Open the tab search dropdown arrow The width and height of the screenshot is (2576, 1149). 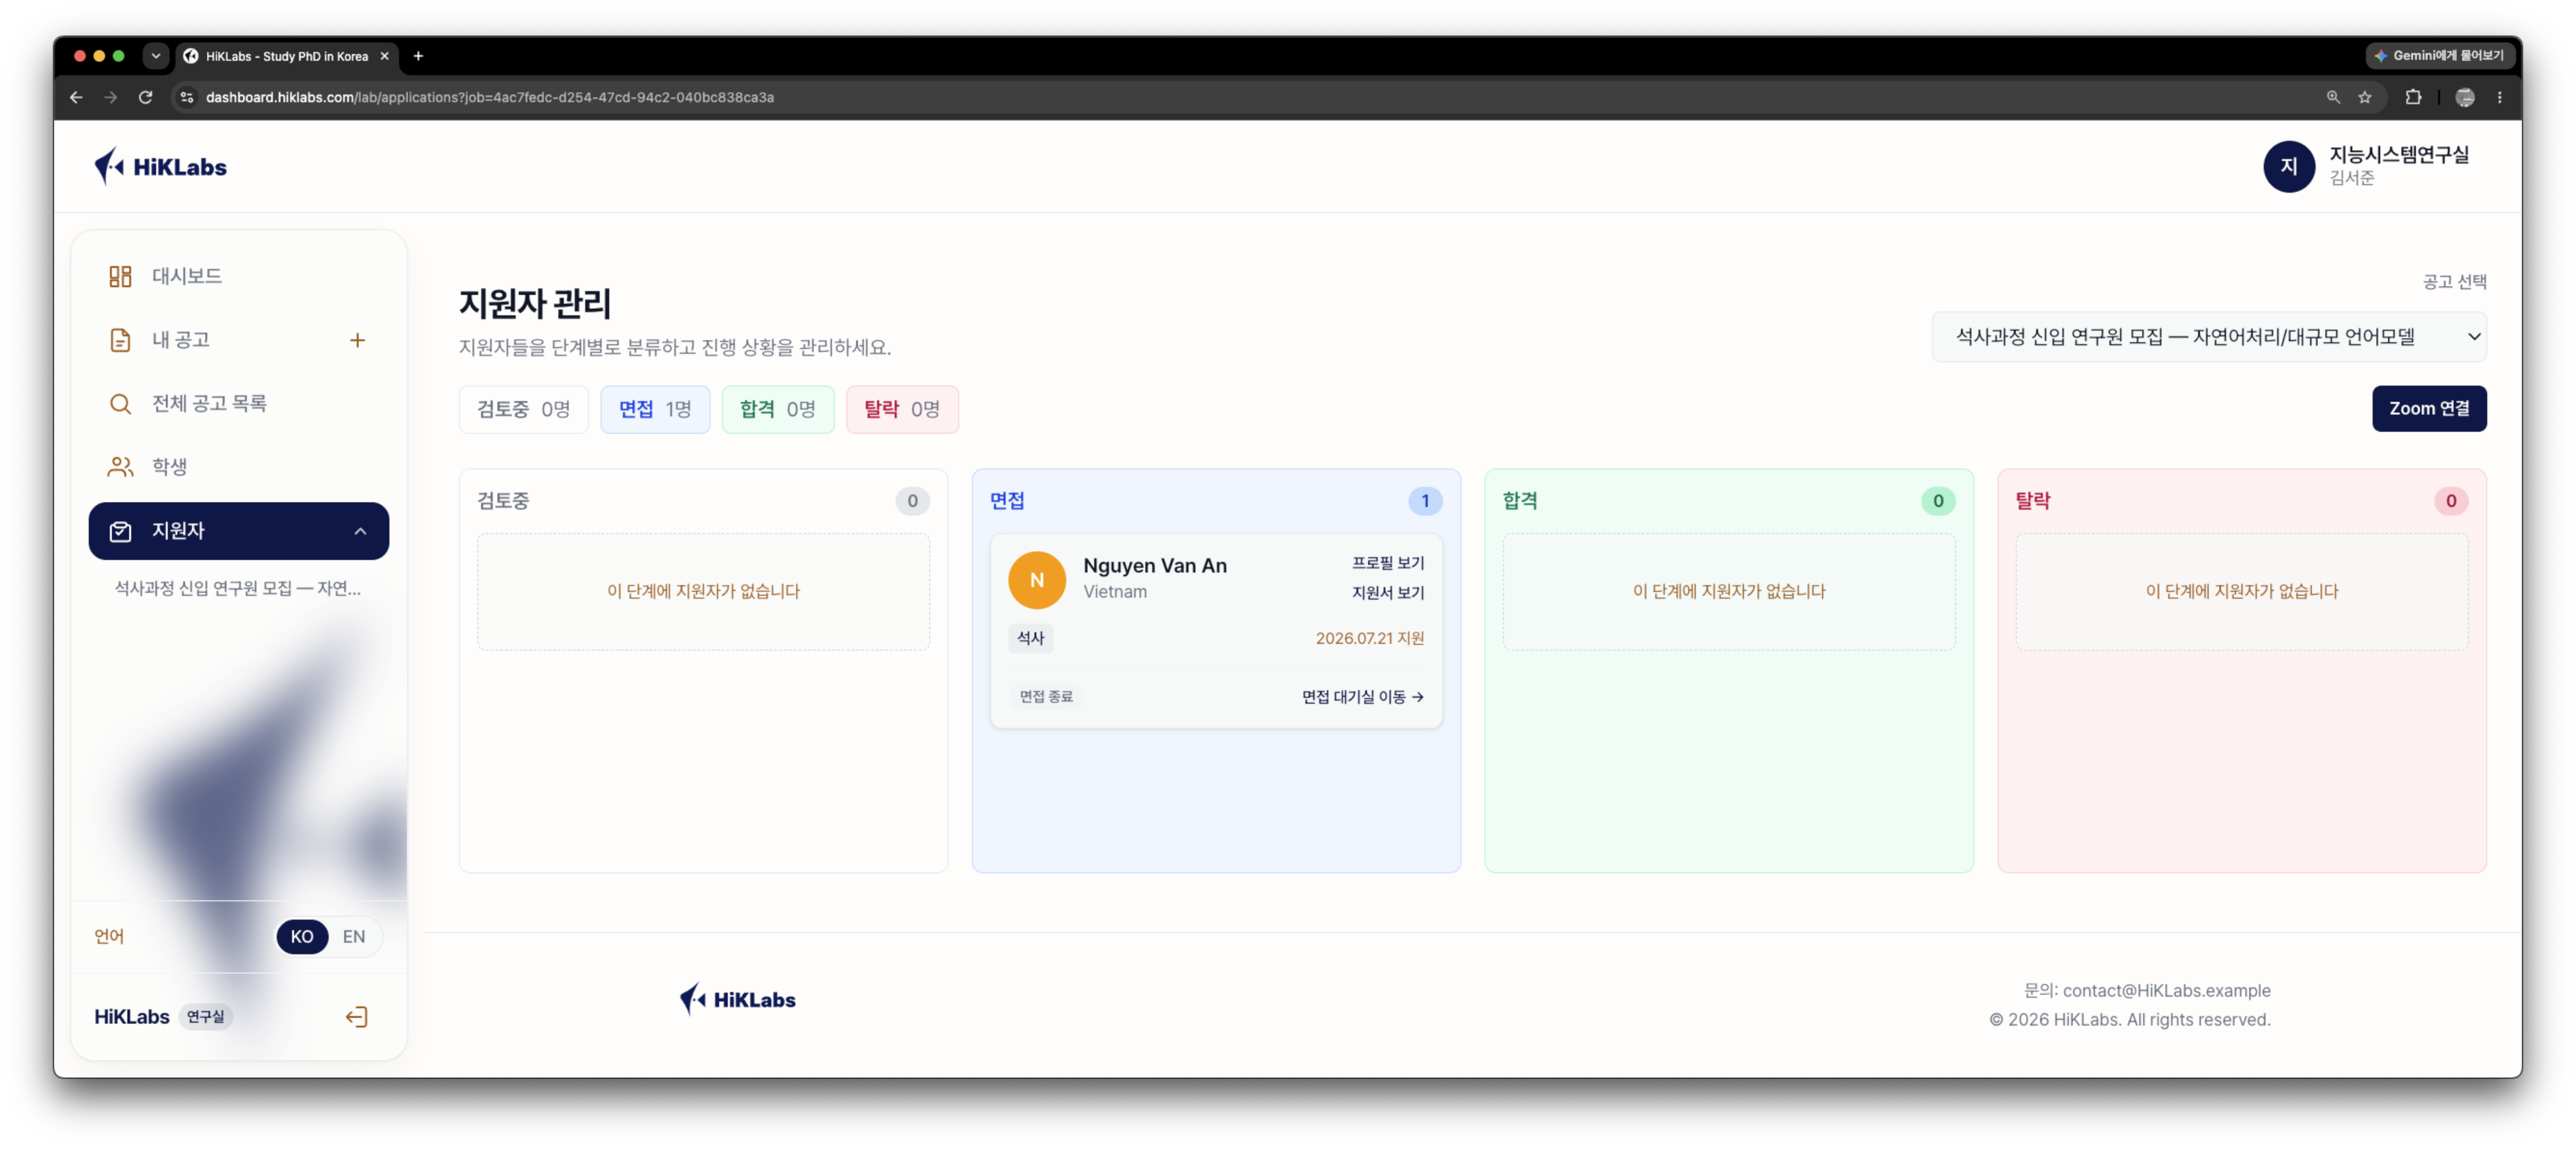click(155, 56)
